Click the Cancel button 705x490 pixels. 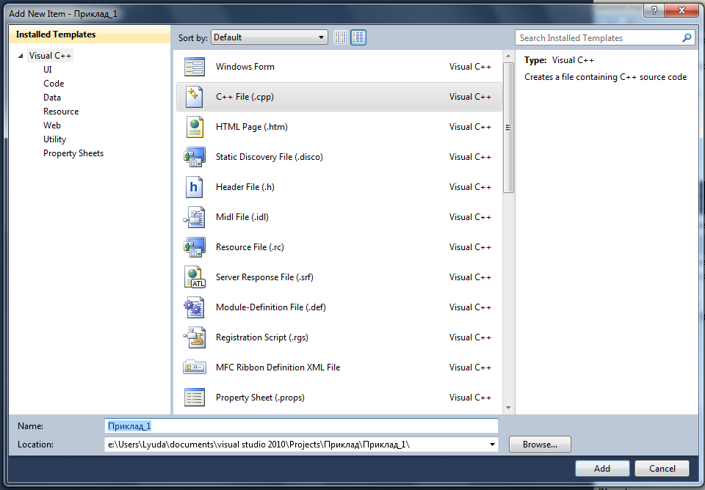pyautogui.click(x=662, y=469)
